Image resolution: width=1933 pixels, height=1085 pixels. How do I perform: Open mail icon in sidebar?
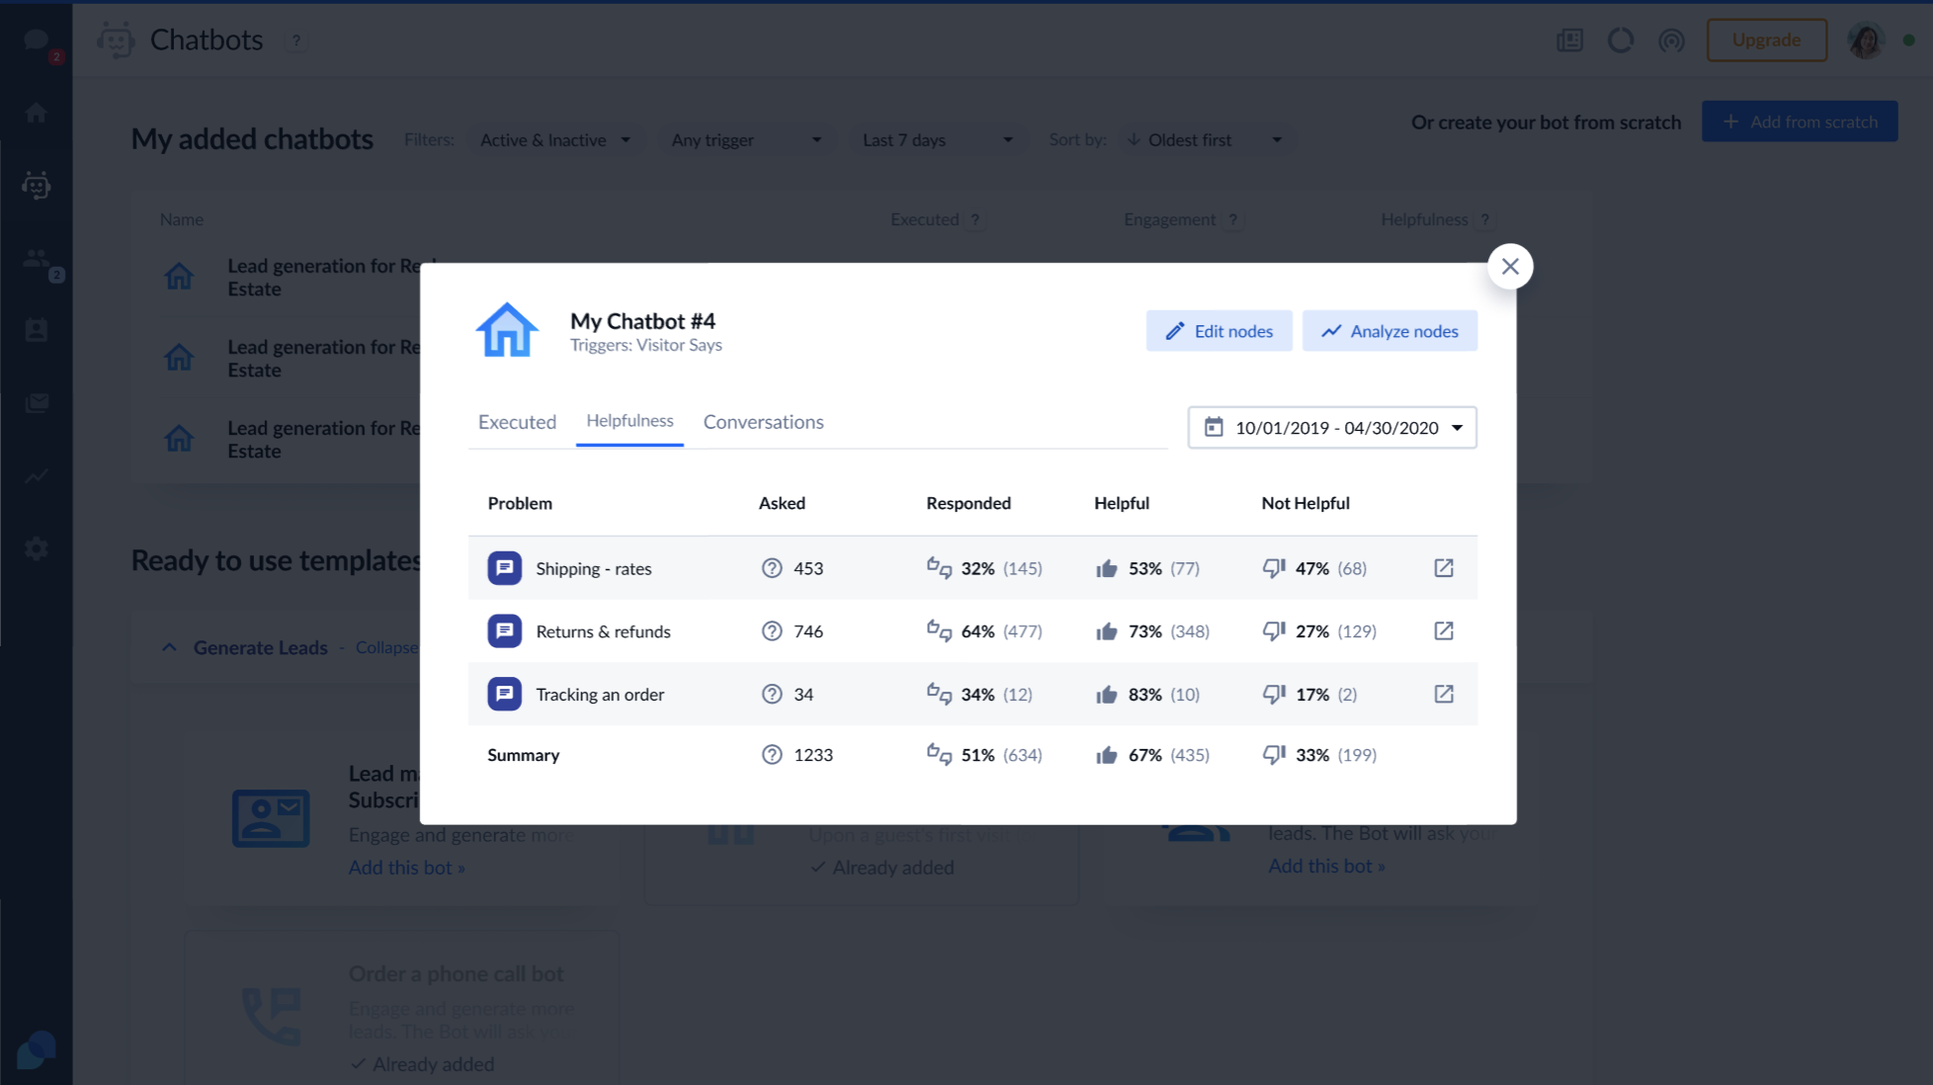click(37, 403)
